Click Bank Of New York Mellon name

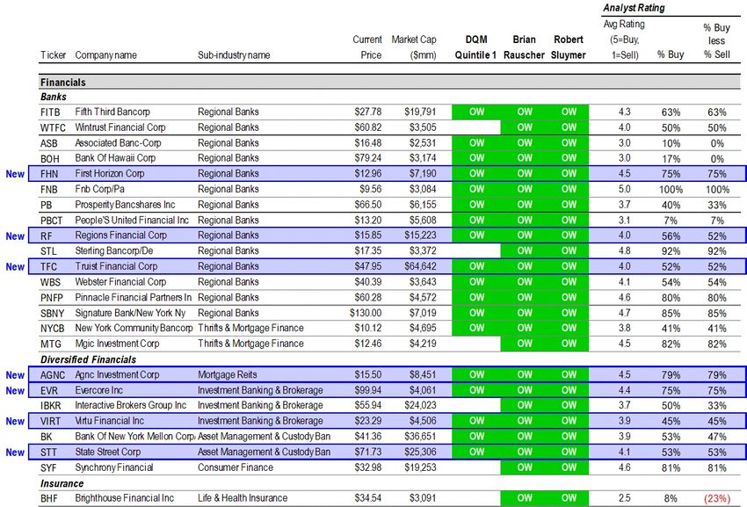coord(134,437)
